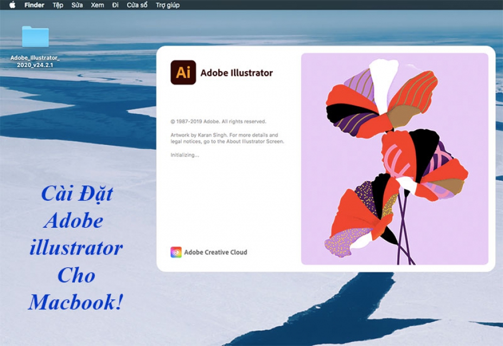The image size is (503, 346).
Task: Open the Sửa menu
Action: coord(77,5)
